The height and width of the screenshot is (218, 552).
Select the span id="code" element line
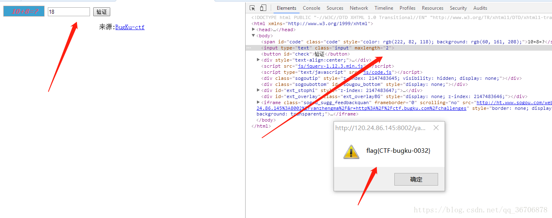point(407,42)
